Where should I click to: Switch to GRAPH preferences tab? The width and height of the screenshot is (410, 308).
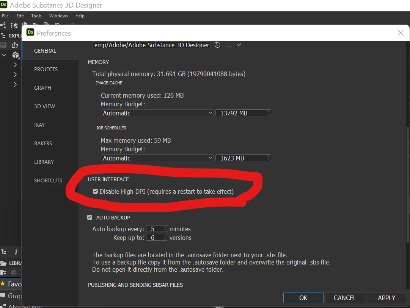click(x=50, y=88)
